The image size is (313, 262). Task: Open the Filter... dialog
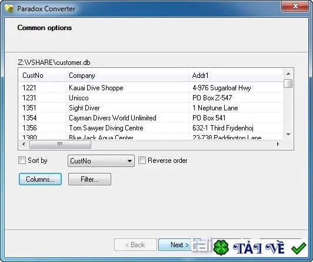tap(89, 179)
